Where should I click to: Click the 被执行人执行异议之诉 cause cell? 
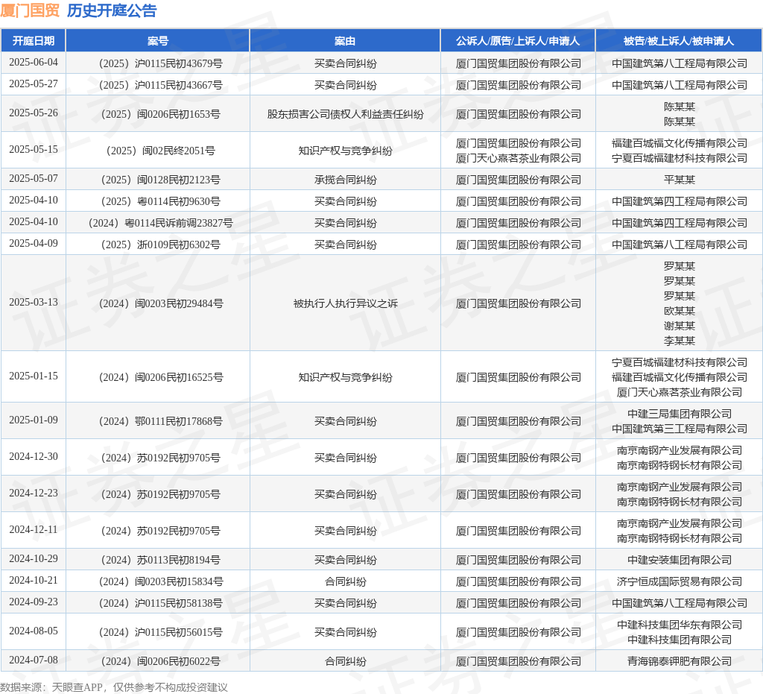click(345, 303)
